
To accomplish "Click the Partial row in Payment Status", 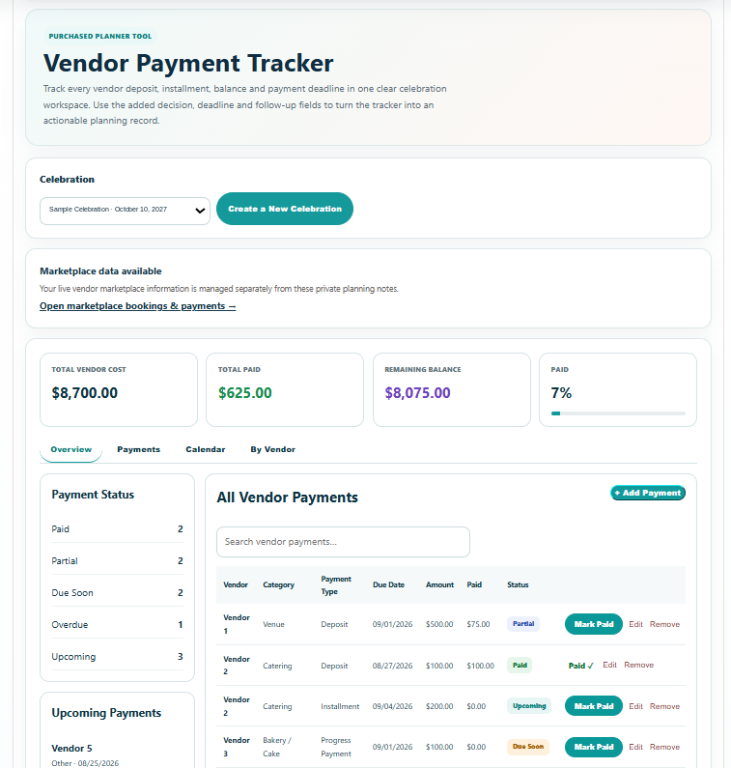I will (117, 561).
